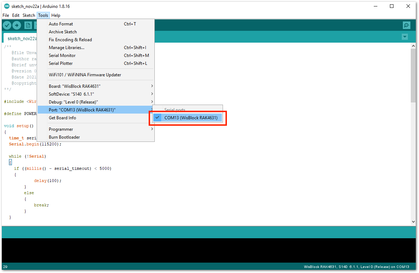Image resolution: width=419 pixels, height=273 pixels.
Task: Click line number 29 in status bar
Action: 5,267
